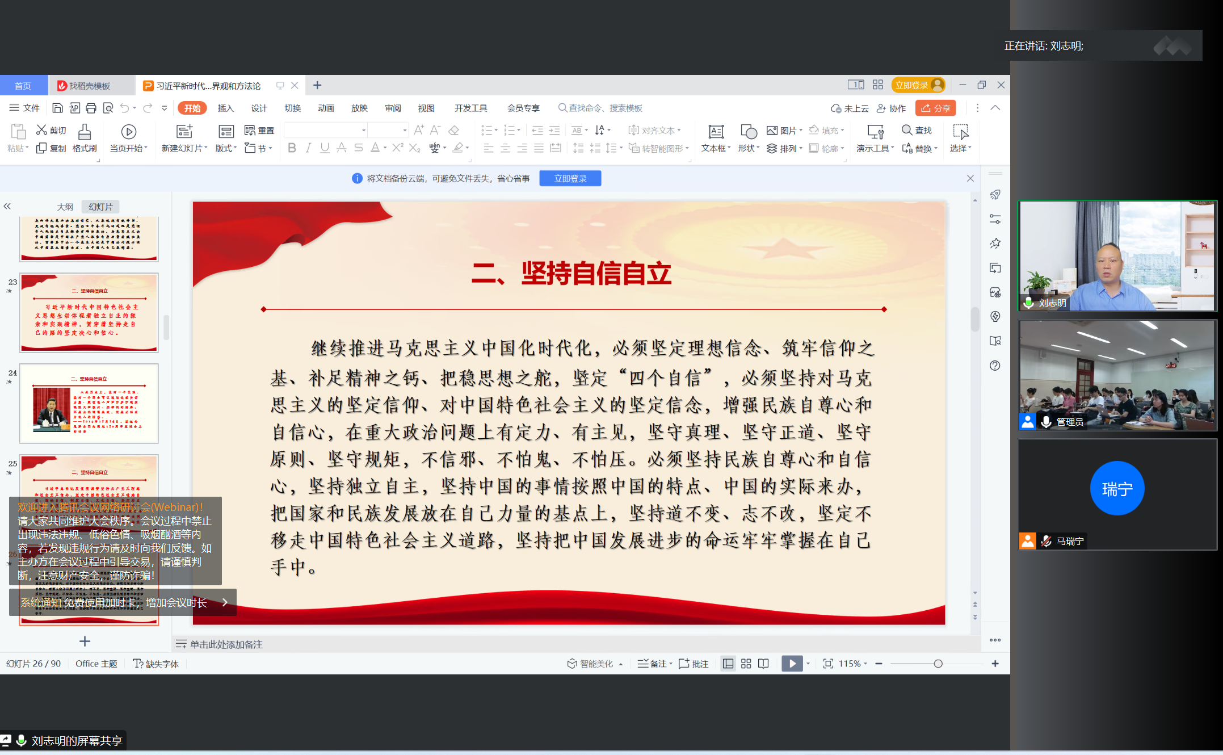
Task: Toggle bold formatting
Action: pos(292,148)
